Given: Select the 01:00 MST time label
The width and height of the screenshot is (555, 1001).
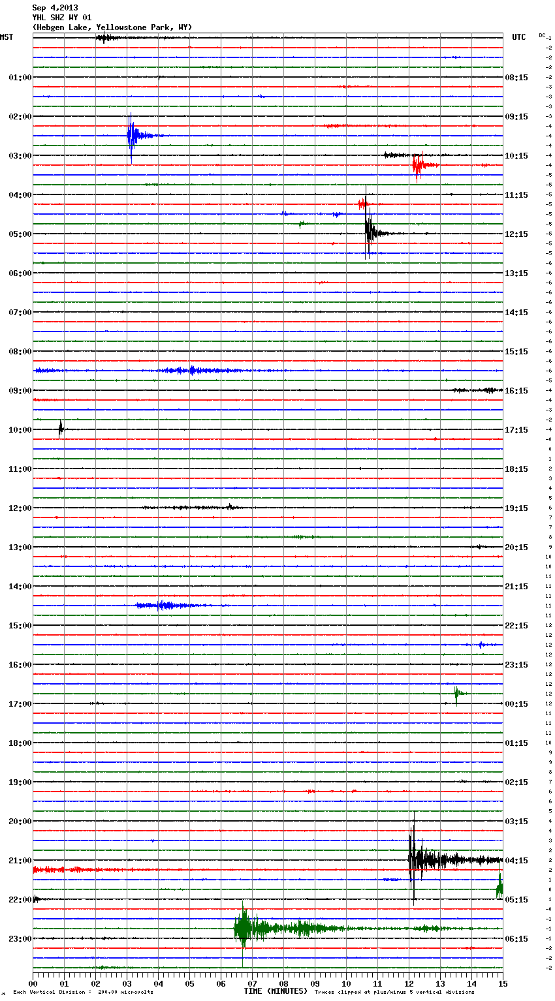Looking at the screenshot, I should [x=20, y=78].
